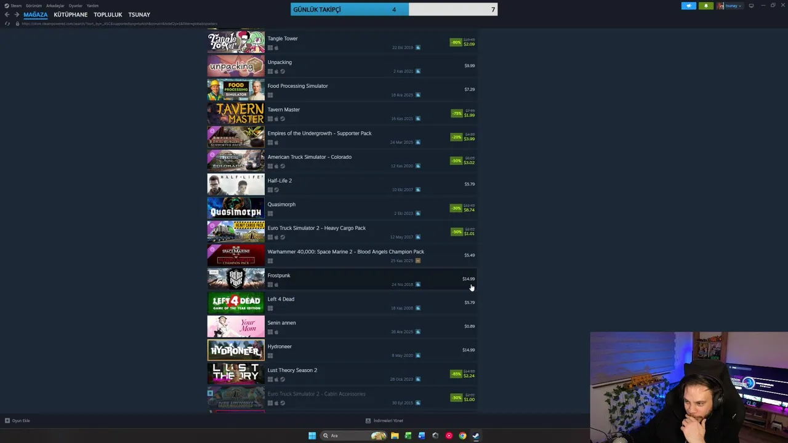Open the red music app in taskbar
Viewport: 788px width, 443px height.
click(449, 436)
